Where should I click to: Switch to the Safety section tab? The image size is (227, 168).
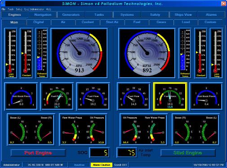[x=155, y=15]
